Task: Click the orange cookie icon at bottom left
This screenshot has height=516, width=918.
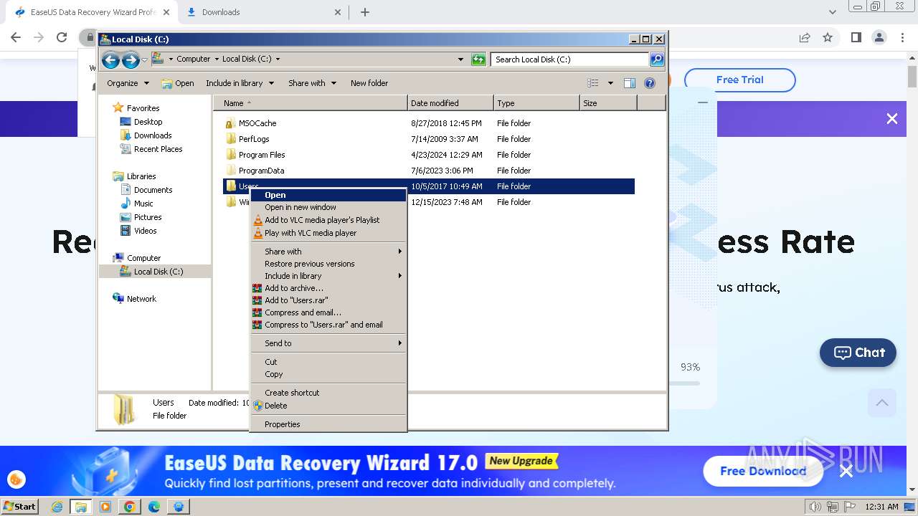Action: (x=16, y=479)
